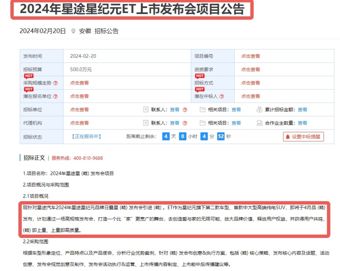Viewport: 340px width, 271px height.
Task: Click 查看 for 招标单位 相关项目
Action: coord(236,110)
